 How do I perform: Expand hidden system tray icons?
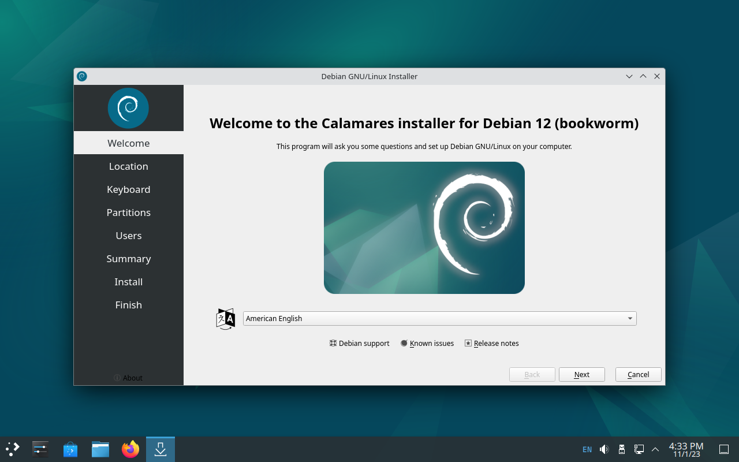tap(655, 449)
